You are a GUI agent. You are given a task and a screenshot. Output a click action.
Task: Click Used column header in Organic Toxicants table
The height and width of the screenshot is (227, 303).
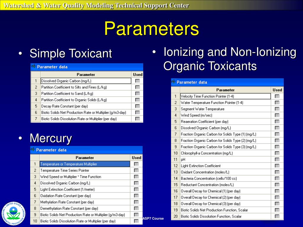(x=277, y=90)
